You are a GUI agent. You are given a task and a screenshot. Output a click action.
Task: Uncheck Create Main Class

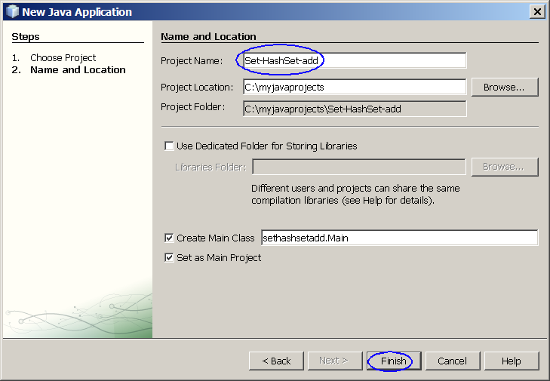point(169,238)
